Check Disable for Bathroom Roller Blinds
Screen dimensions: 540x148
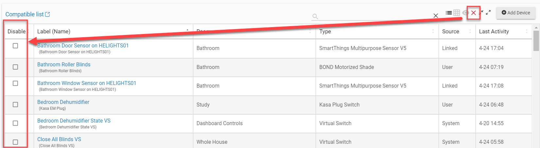pos(15,67)
